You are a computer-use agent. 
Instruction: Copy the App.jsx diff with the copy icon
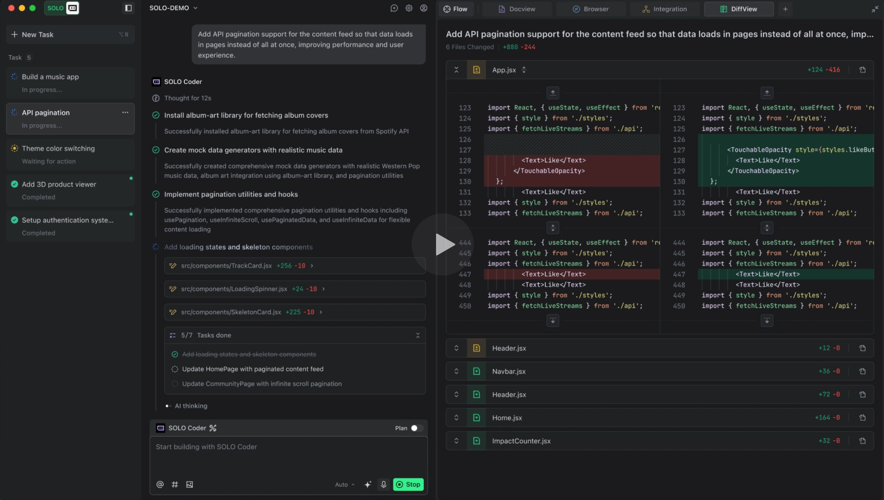862,70
